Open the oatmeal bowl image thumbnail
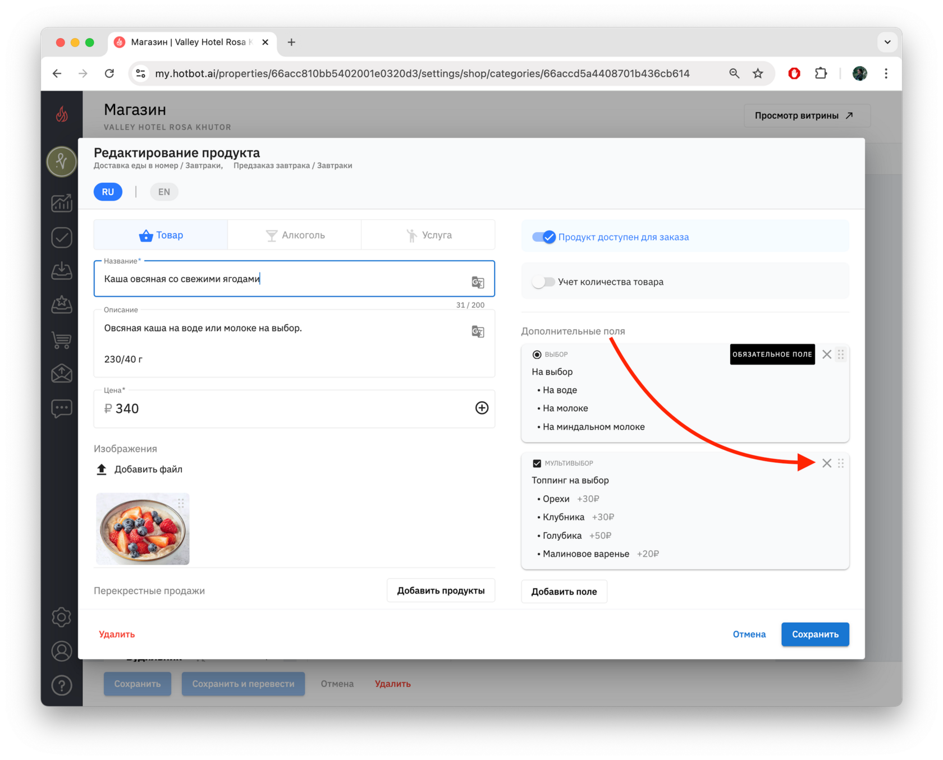 click(x=143, y=529)
